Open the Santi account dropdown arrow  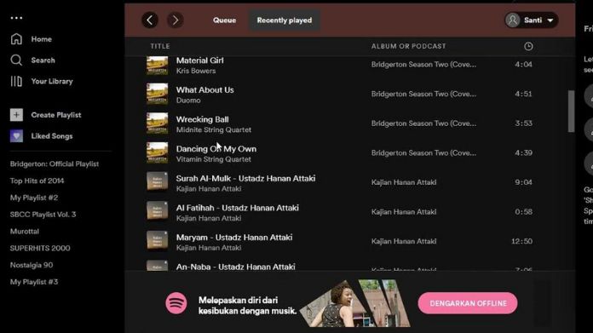click(x=550, y=20)
